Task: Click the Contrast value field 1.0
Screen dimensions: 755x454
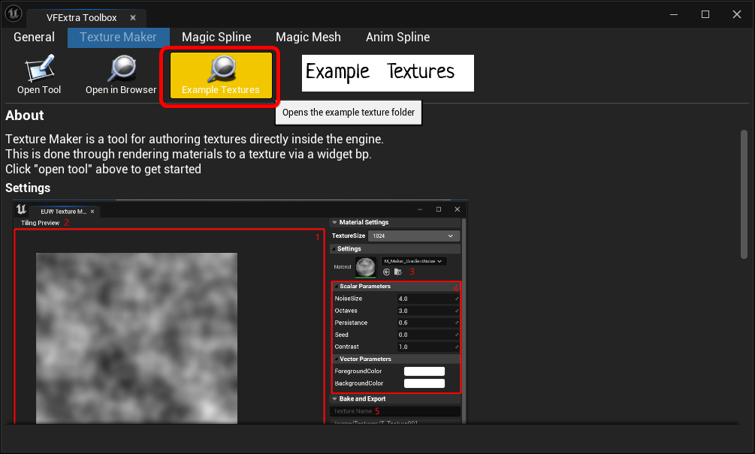Action: [427, 347]
